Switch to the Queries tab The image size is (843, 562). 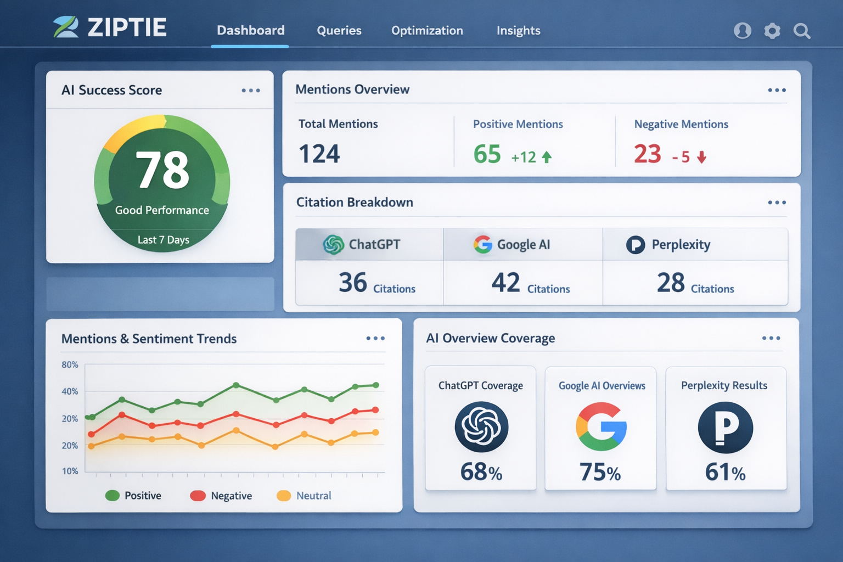point(339,31)
